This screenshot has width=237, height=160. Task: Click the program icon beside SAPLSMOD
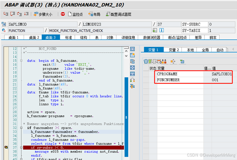(x=4, y=24)
